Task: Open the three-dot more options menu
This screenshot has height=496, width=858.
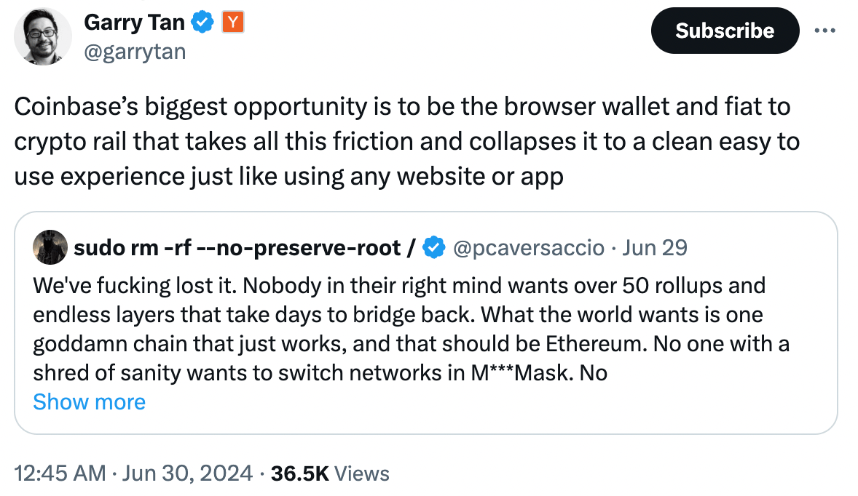Action: tap(824, 31)
